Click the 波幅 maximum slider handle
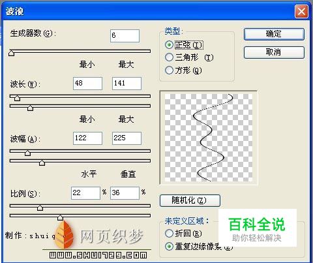The height and width of the screenshot is (263, 313). (x=42, y=162)
